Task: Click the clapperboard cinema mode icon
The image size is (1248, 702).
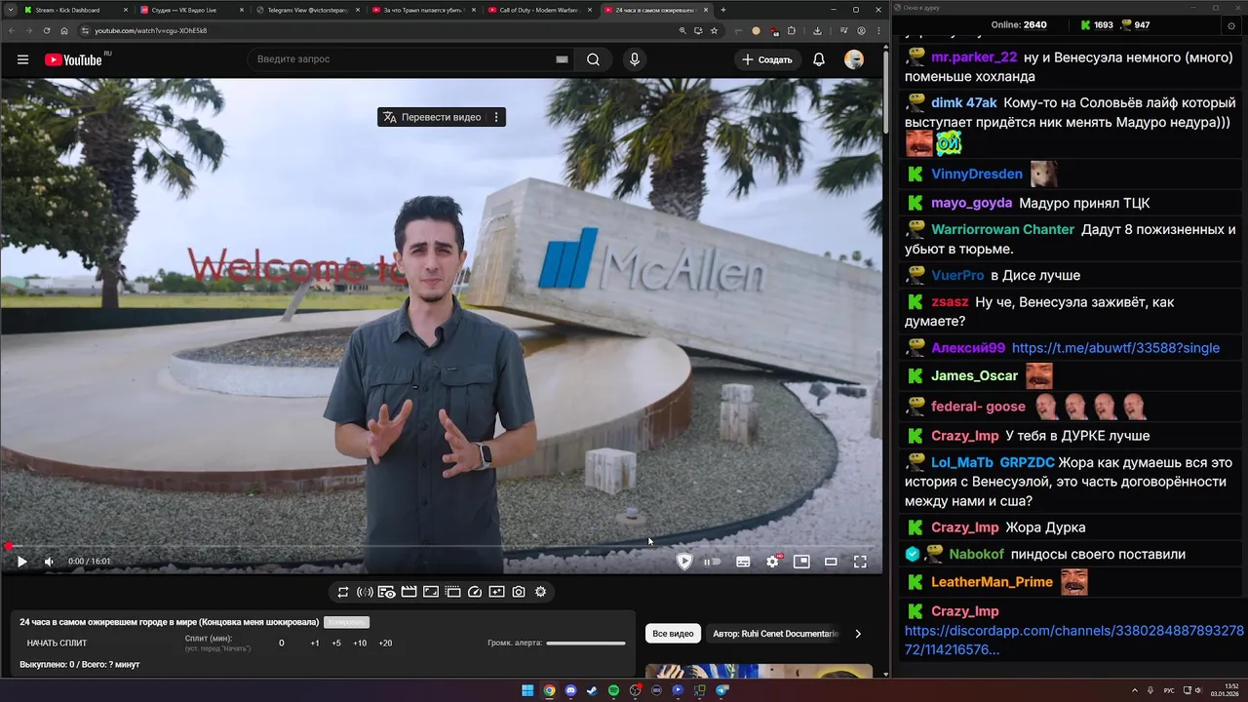Action: pos(409,592)
